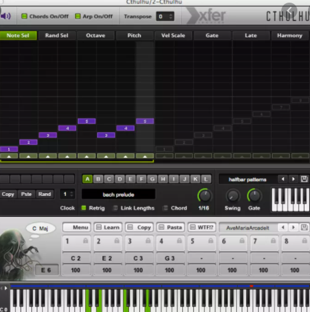Image resolution: width=310 pixels, height=312 pixels.
Task: Select arp pattern slot H
Action: (x=163, y=179)
